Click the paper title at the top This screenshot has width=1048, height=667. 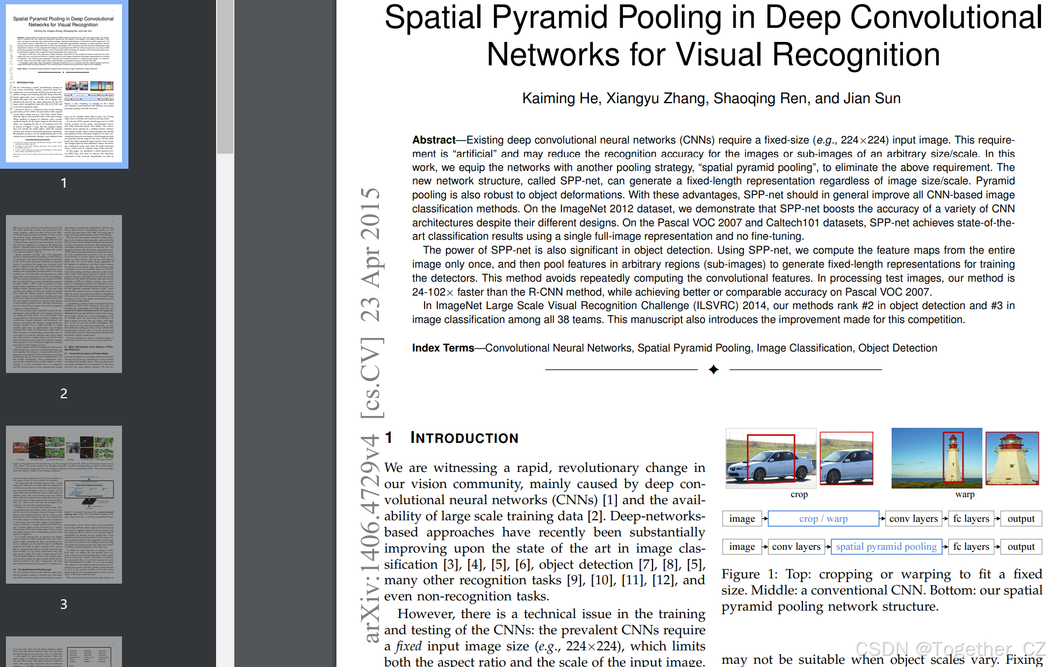pyautogui.click(x=712, y=35)
